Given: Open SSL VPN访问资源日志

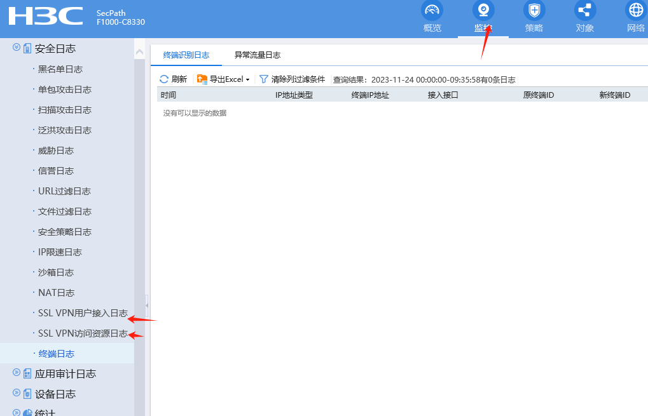Looking at the screenshot, I should pyautogui.click(x=83, y=333).
